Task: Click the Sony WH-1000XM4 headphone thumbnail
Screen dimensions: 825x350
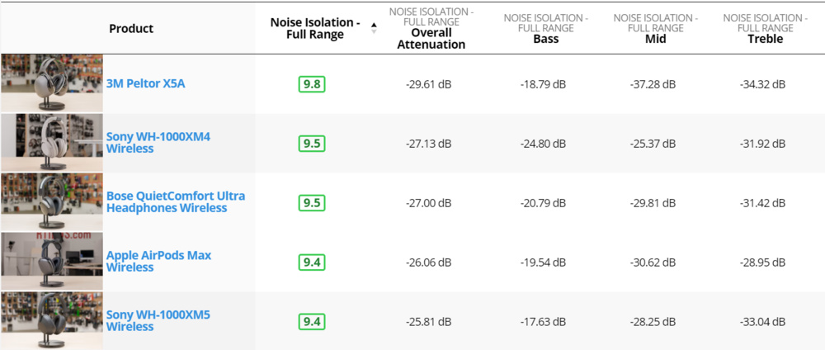Action: coord(52,143)
